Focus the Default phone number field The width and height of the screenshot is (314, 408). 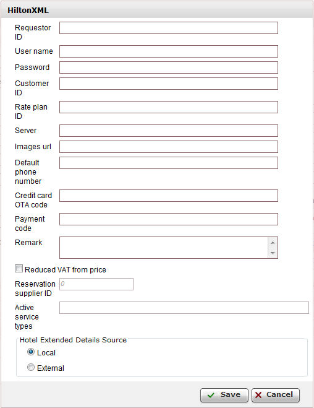click(169, 163)
